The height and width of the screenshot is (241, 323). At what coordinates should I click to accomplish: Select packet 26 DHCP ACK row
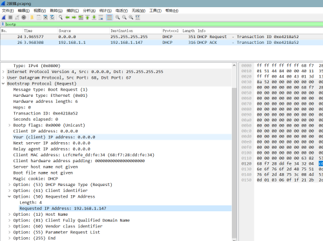(161, 43)
